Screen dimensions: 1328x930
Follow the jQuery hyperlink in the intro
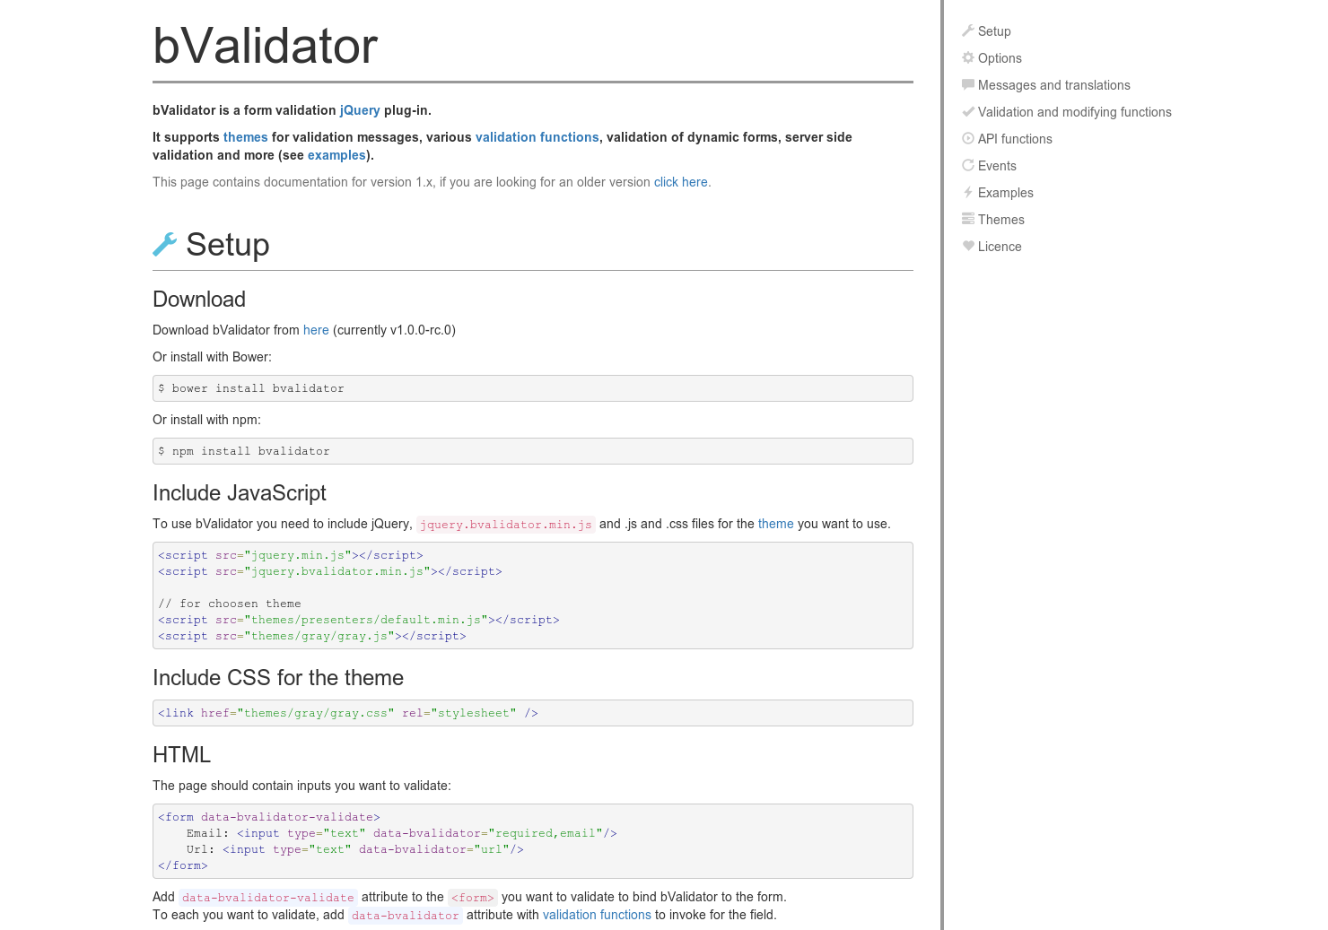click(x=360, y=110)
